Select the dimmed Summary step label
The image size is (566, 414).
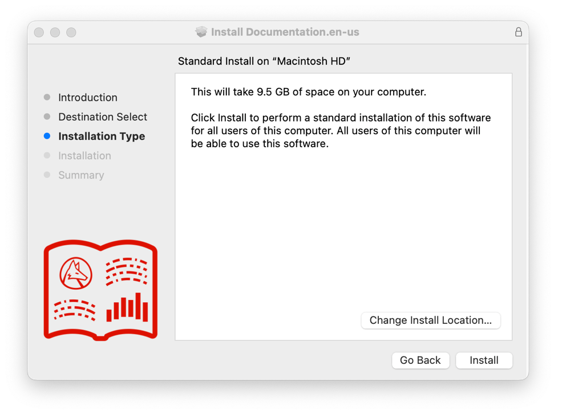tap(81, 175)
